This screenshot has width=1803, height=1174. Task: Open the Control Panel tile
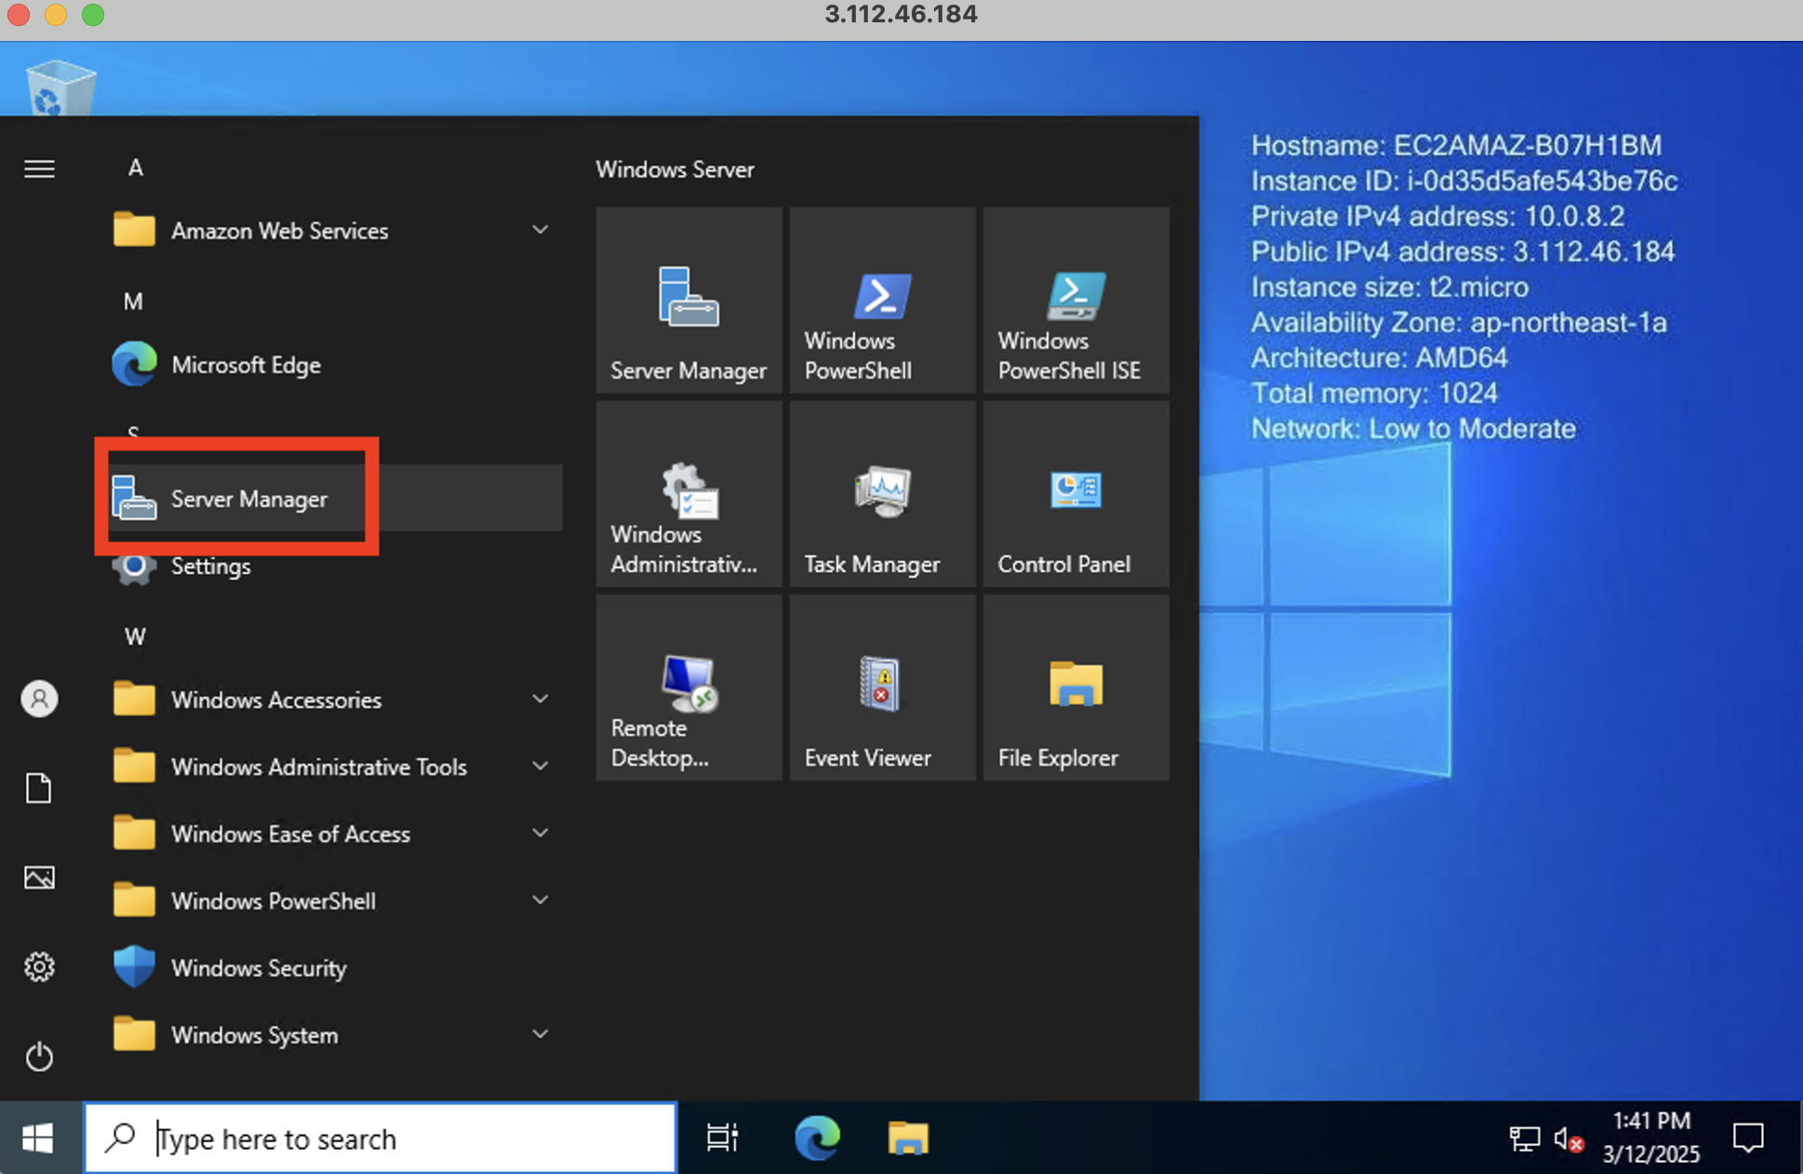(x=1075, y=494)
